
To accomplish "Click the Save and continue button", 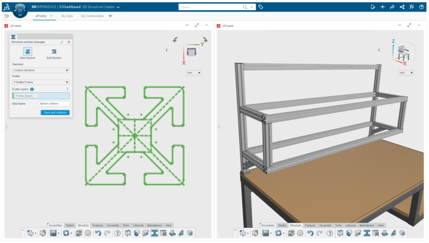I will click(x=55, y=112).
